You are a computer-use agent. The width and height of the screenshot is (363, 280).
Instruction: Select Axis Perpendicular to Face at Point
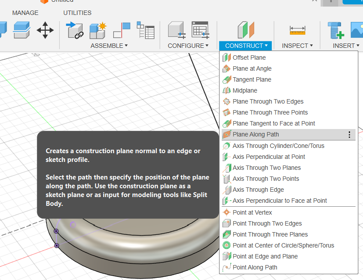[288, 201]
